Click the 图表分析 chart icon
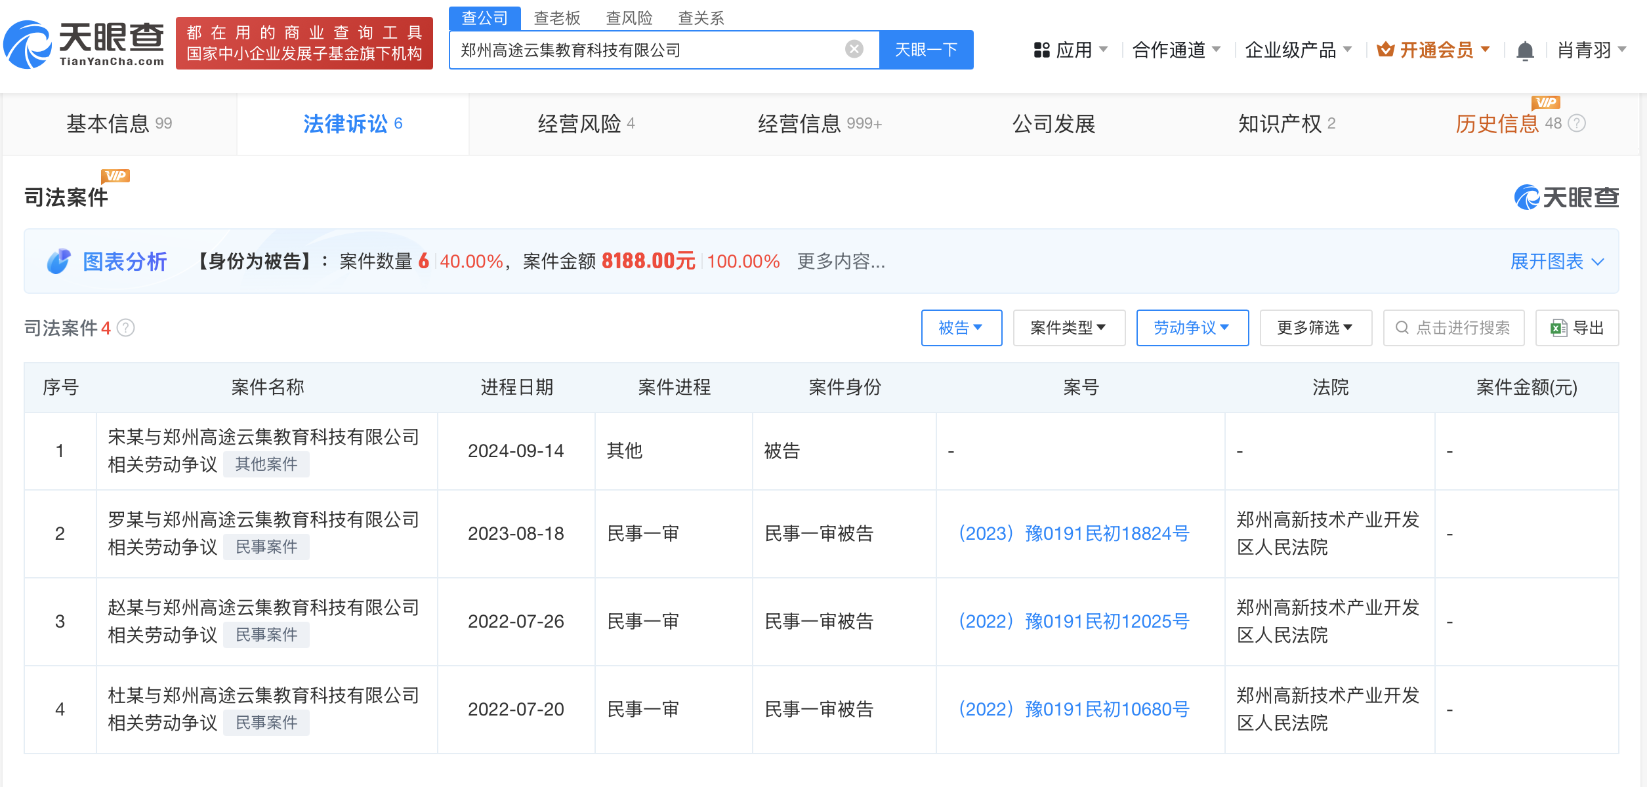The width and height of the screenshot is (1647, 787). [58, 261]
